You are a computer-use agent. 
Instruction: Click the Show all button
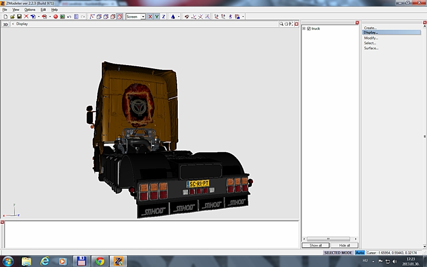316,245
